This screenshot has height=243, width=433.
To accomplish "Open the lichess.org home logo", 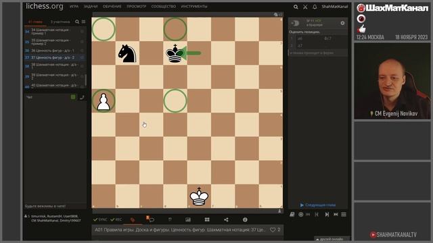I will (45, 6).
